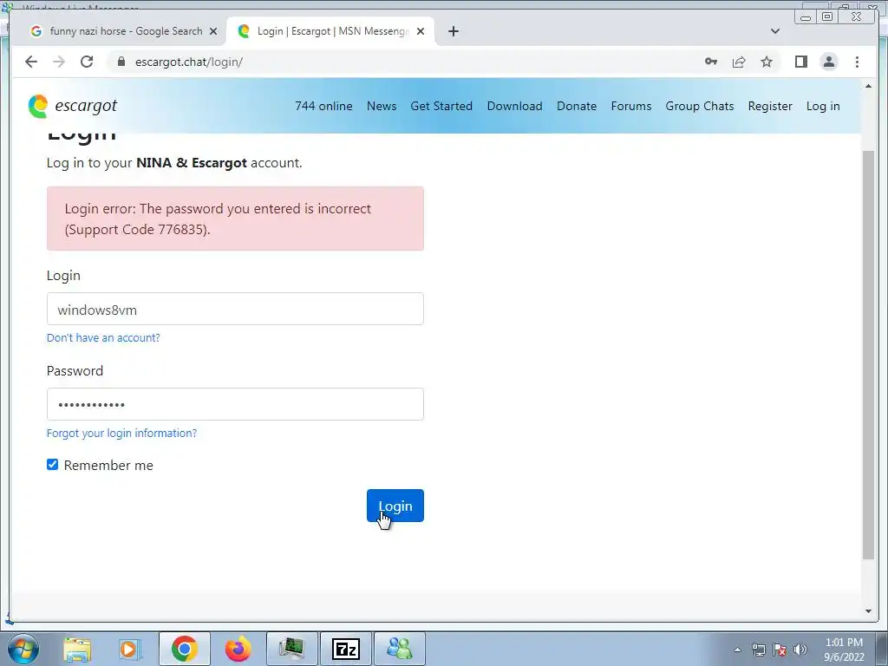
Task: Launch Windows Media Player from taskbar
Action: coord(130,649)
